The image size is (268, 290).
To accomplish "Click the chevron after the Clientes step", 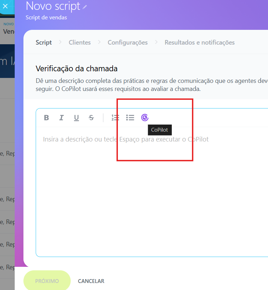I will tap(99, 42).
